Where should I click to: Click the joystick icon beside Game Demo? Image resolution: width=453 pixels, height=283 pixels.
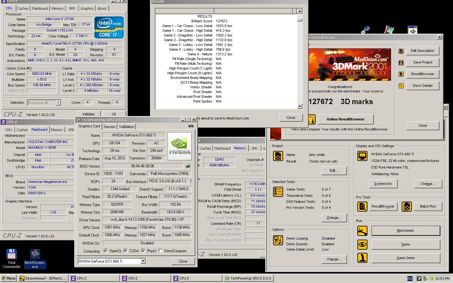point(362,258)
